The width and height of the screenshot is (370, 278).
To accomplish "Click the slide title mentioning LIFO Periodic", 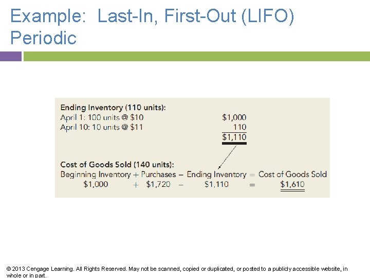I will click(152, 27).
